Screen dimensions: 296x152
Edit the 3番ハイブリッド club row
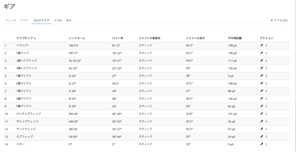click(x=262, y=61)
